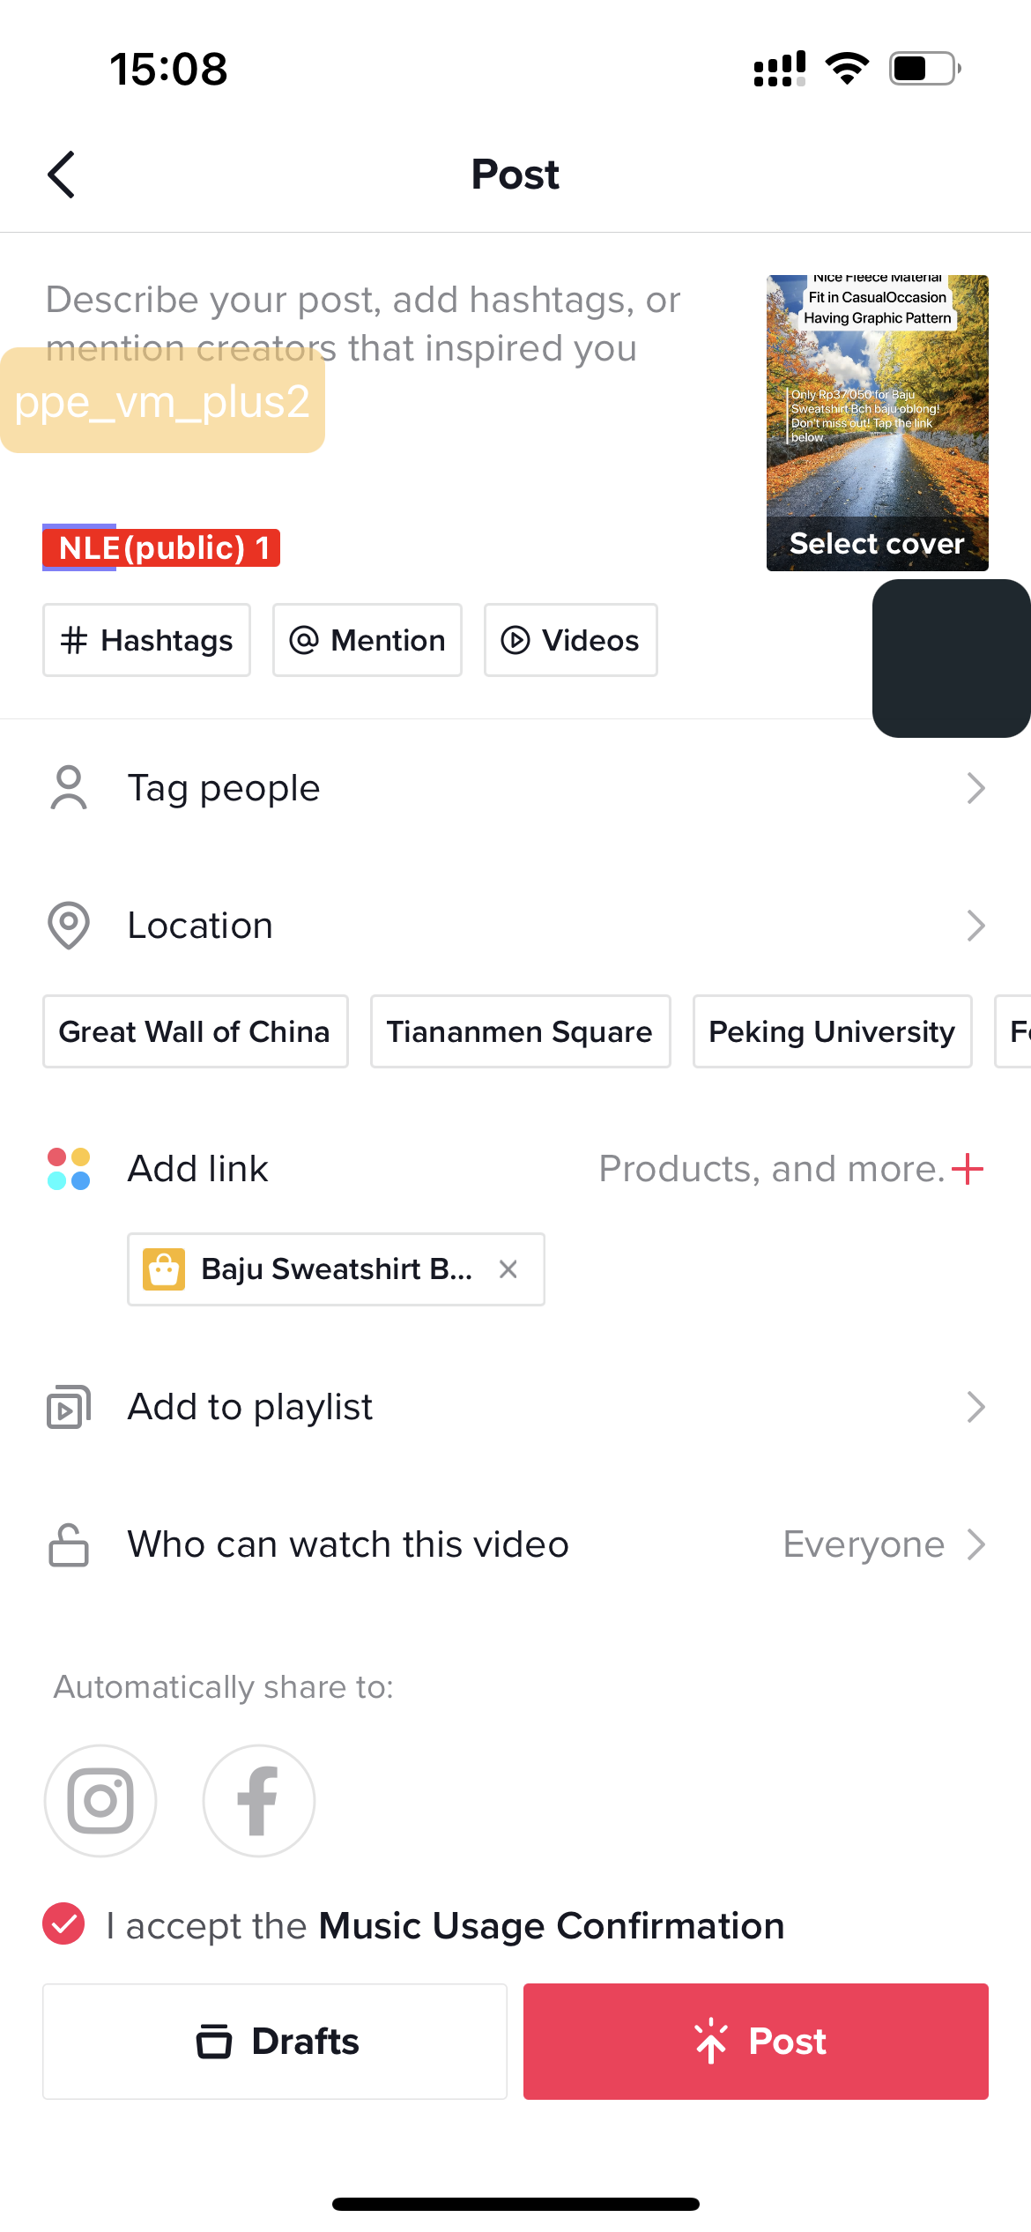This screenshot has width=1031, height=2232.
Task: Tap the Facebook share icon
Action: coord(258,1800)
